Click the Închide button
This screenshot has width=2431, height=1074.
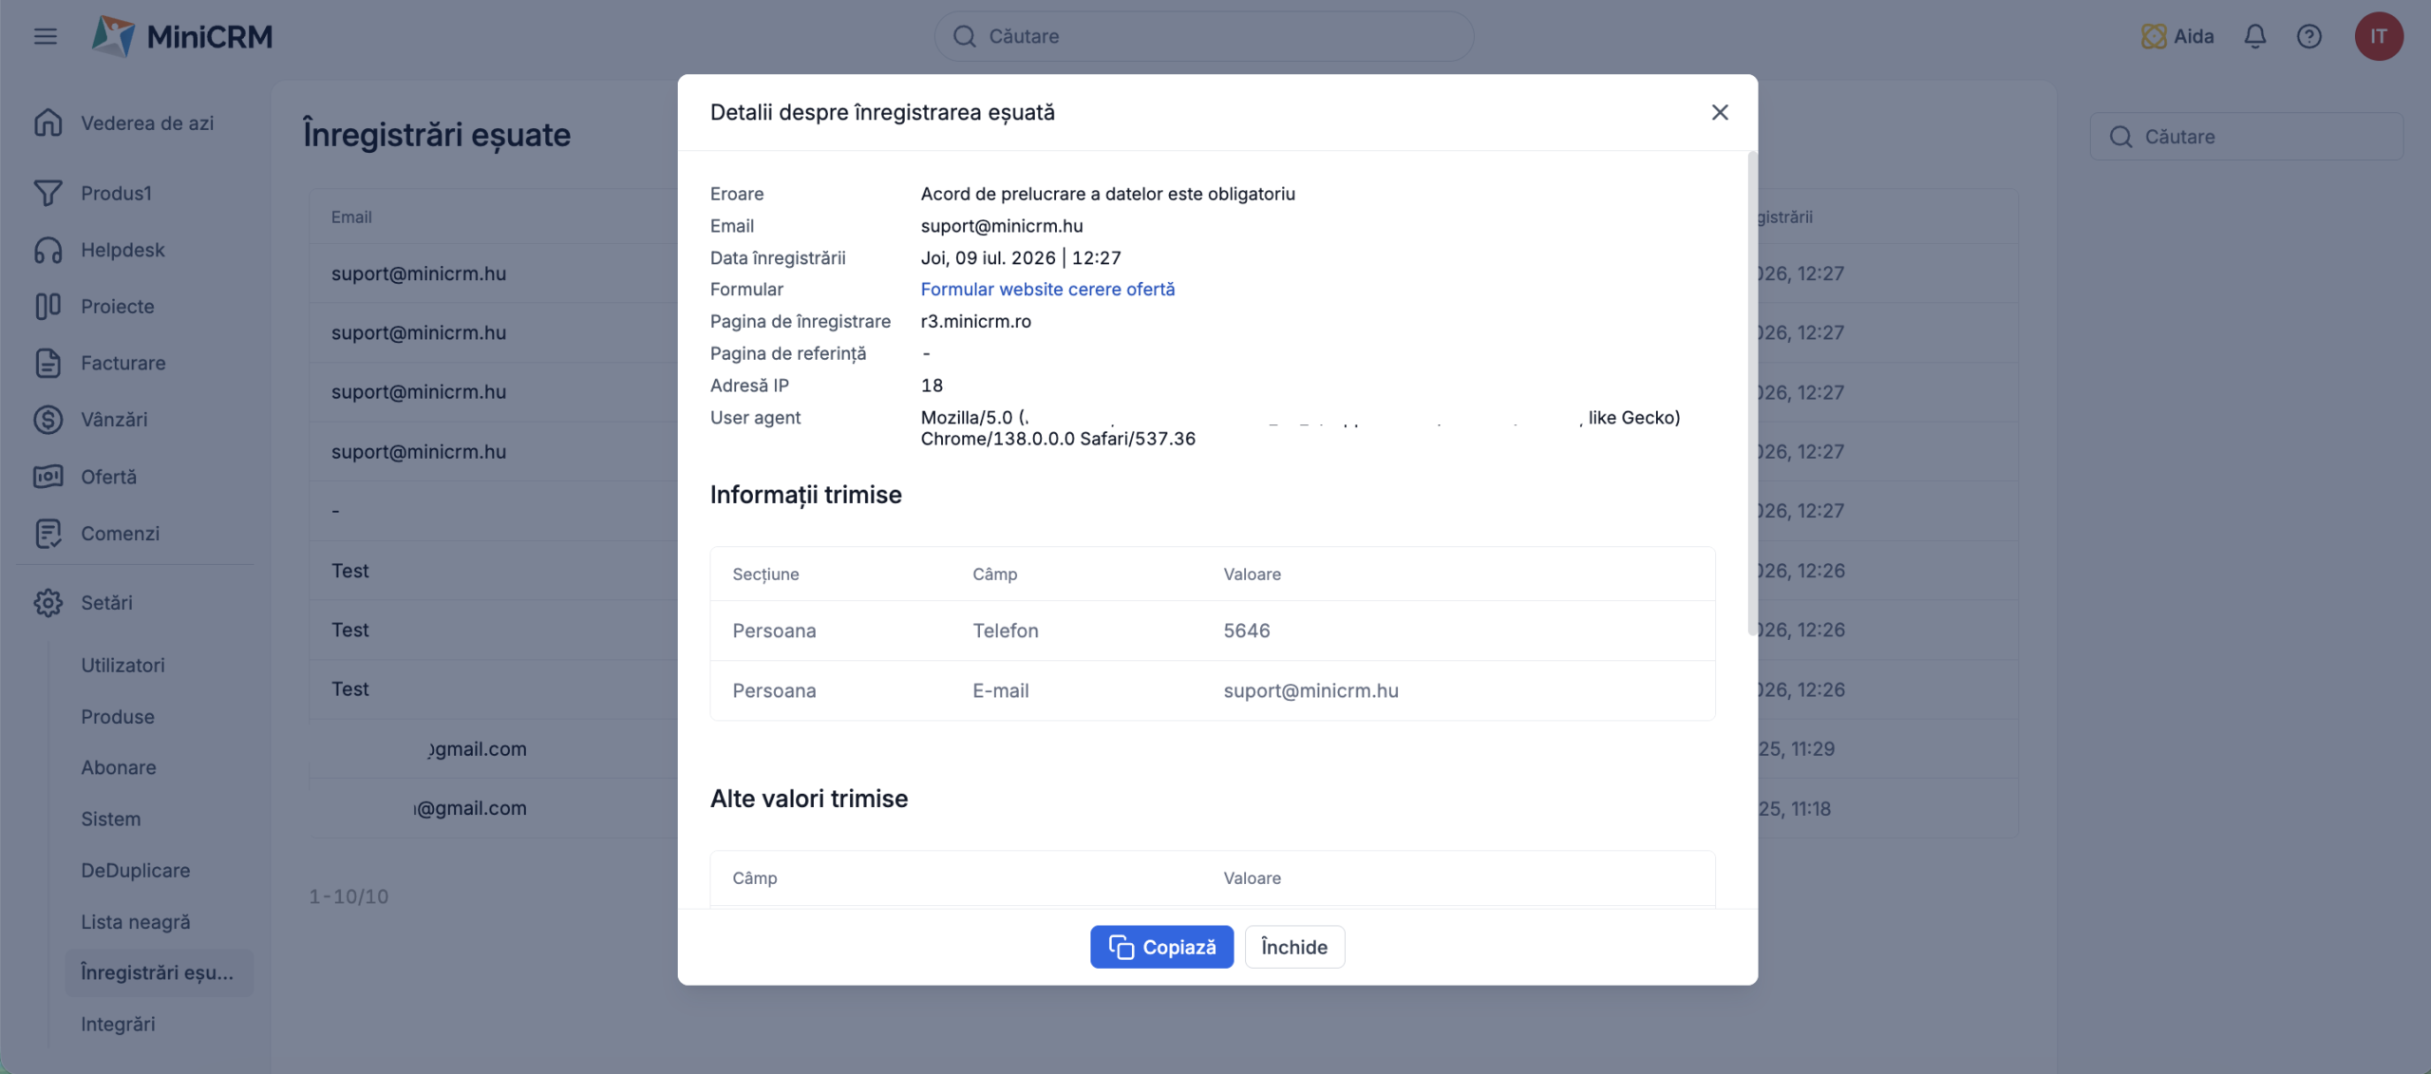tap(1293, 946)
